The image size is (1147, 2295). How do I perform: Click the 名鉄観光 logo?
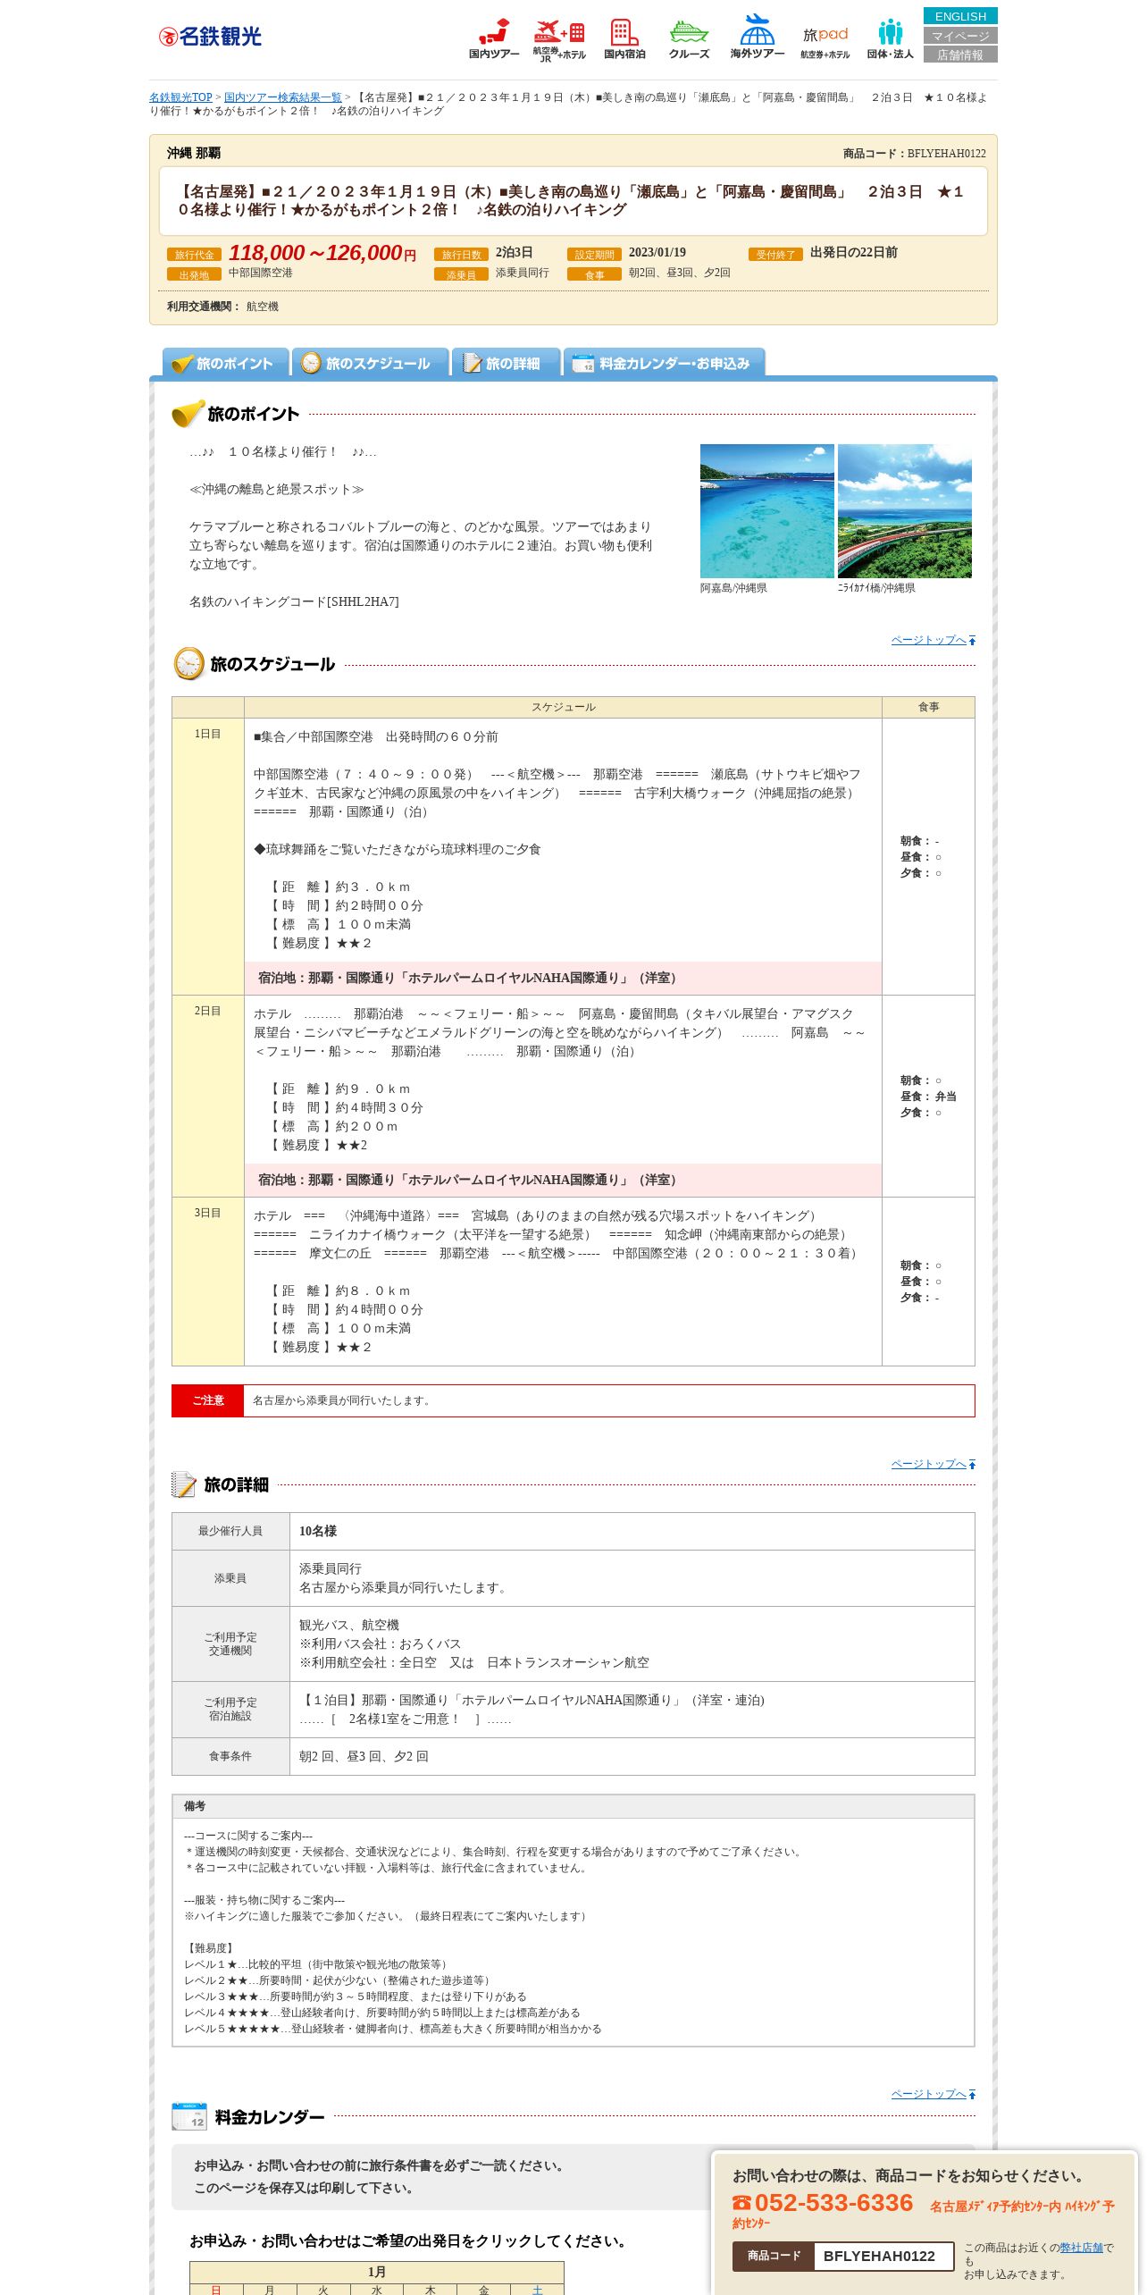click(210, 37)
